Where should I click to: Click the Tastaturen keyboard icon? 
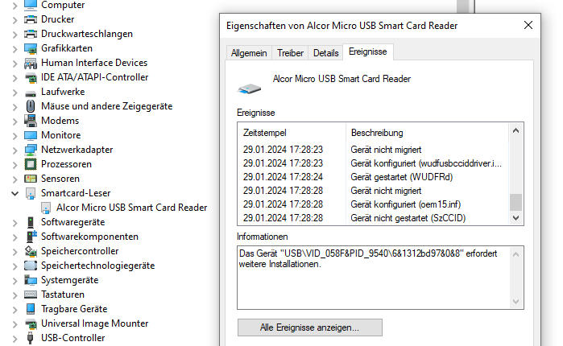pyautogui.click(x=31, y=295)
